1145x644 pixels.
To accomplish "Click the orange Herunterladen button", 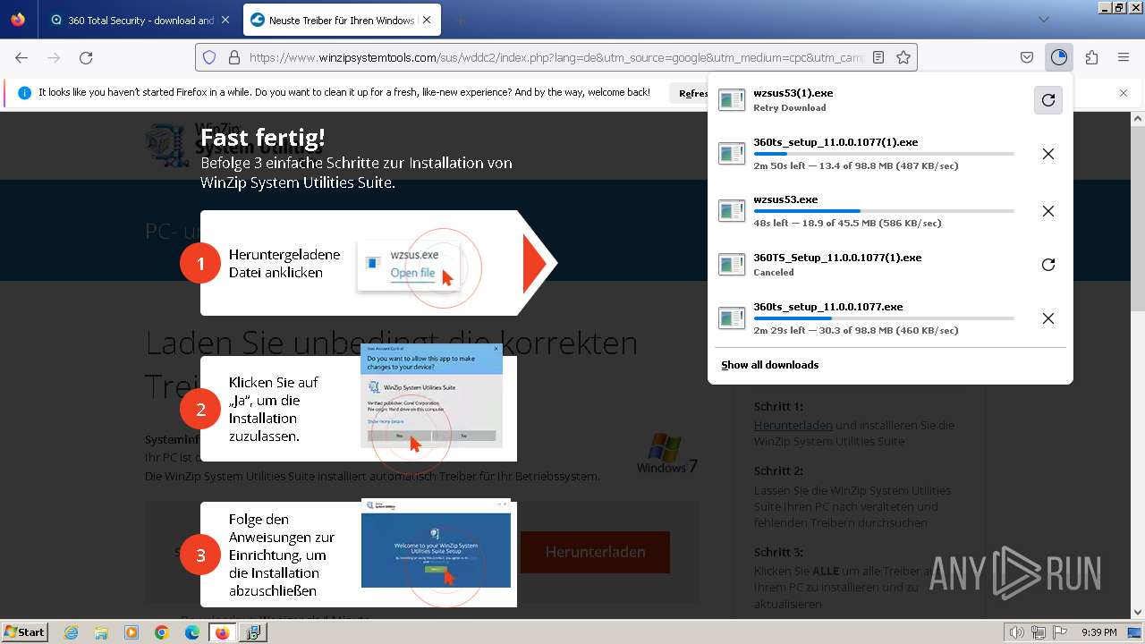I will 595,552.
